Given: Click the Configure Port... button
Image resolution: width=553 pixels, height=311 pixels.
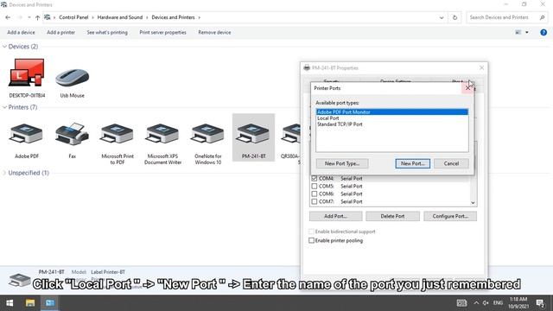Looking at the screenshot, I should click(x=450, y=216).
